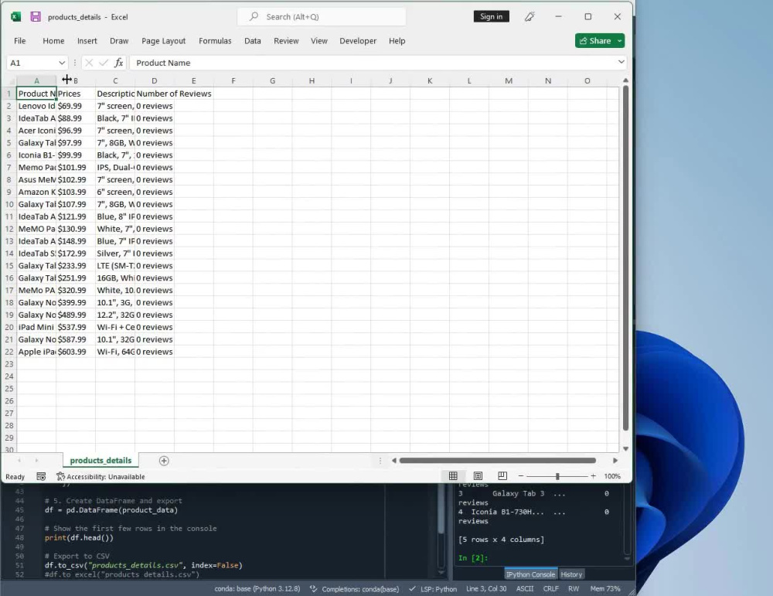Open the Page Layout tab
The height and width of the screenshot is (596, 773).
point(163,41)
